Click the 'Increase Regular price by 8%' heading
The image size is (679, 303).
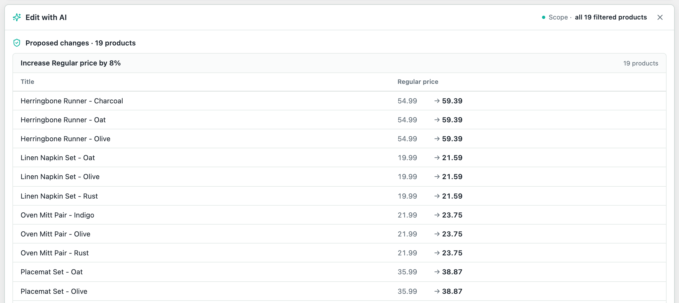coord(71,63)
